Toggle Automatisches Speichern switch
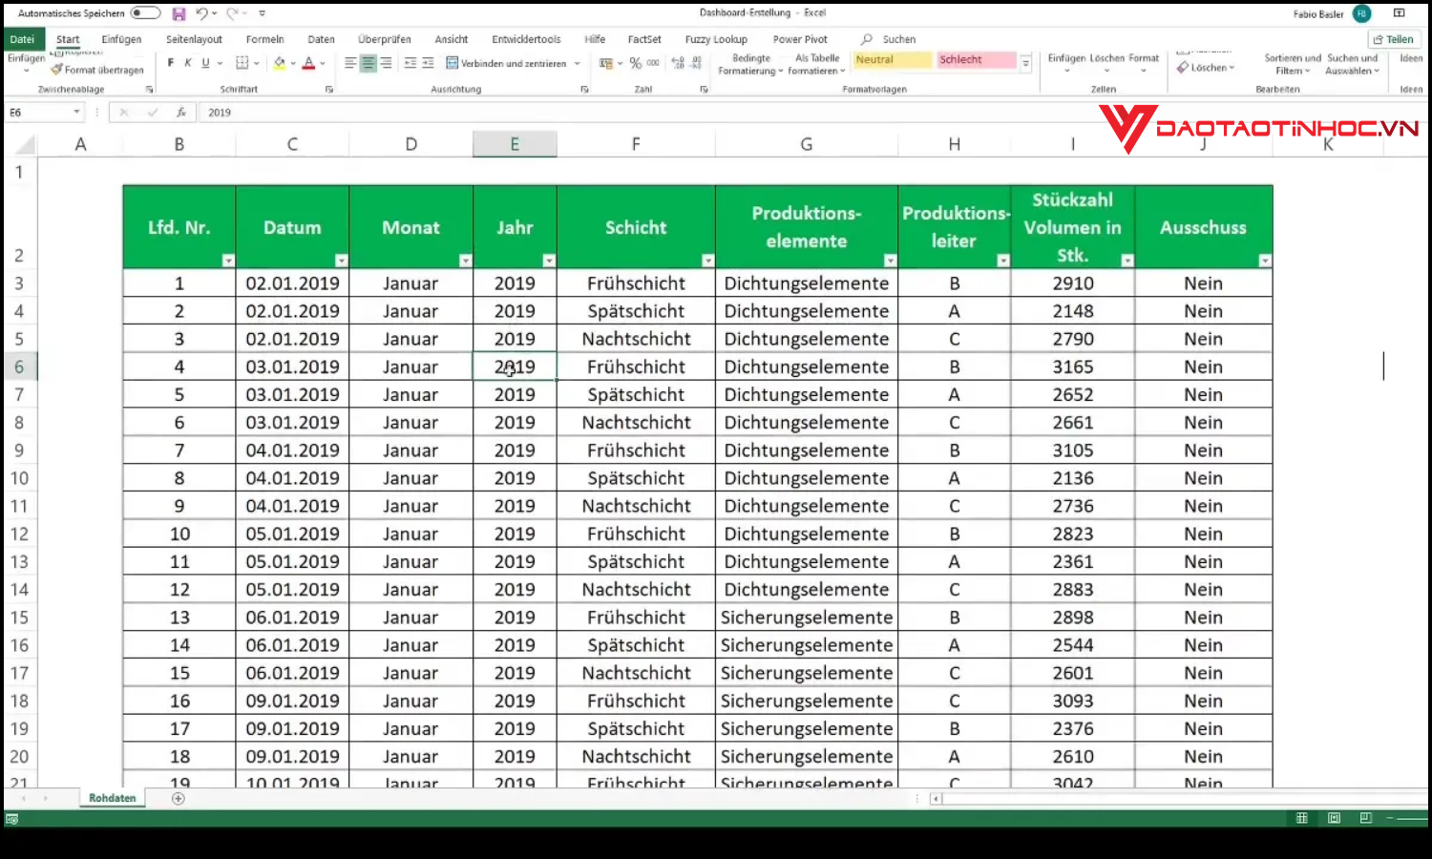This screenshot has width=1432, height=859. 145,13
